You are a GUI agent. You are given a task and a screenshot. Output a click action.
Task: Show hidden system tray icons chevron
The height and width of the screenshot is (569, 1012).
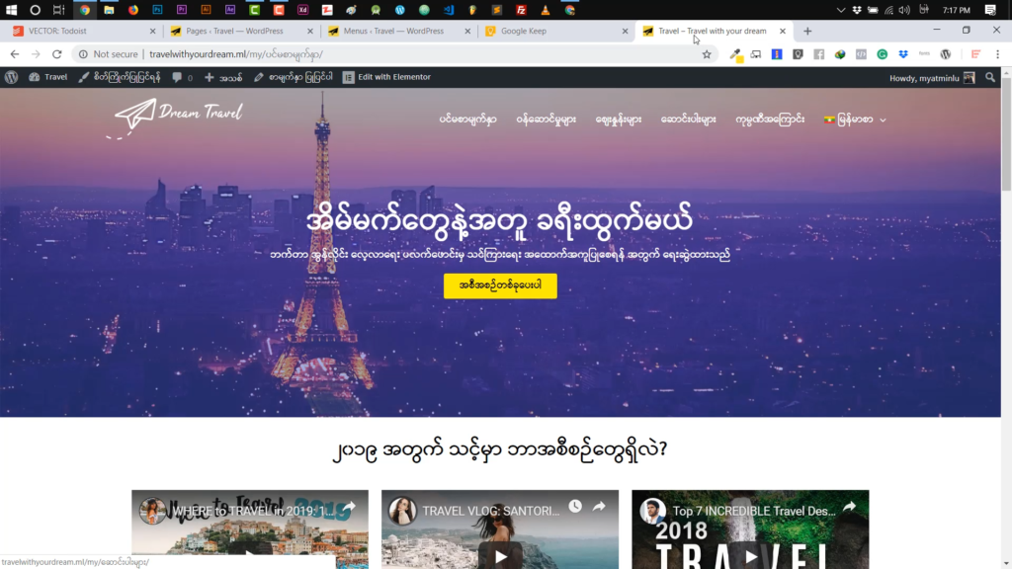coord(840,10)
